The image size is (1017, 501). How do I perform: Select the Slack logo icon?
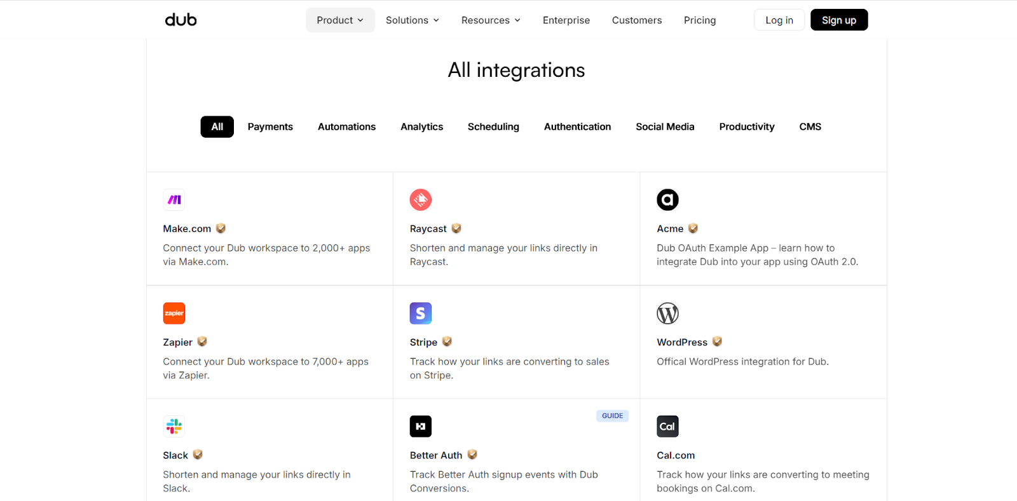click(174, 426)
